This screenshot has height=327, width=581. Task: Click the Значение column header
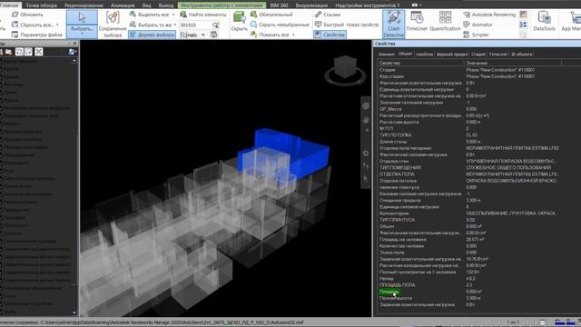513,63
